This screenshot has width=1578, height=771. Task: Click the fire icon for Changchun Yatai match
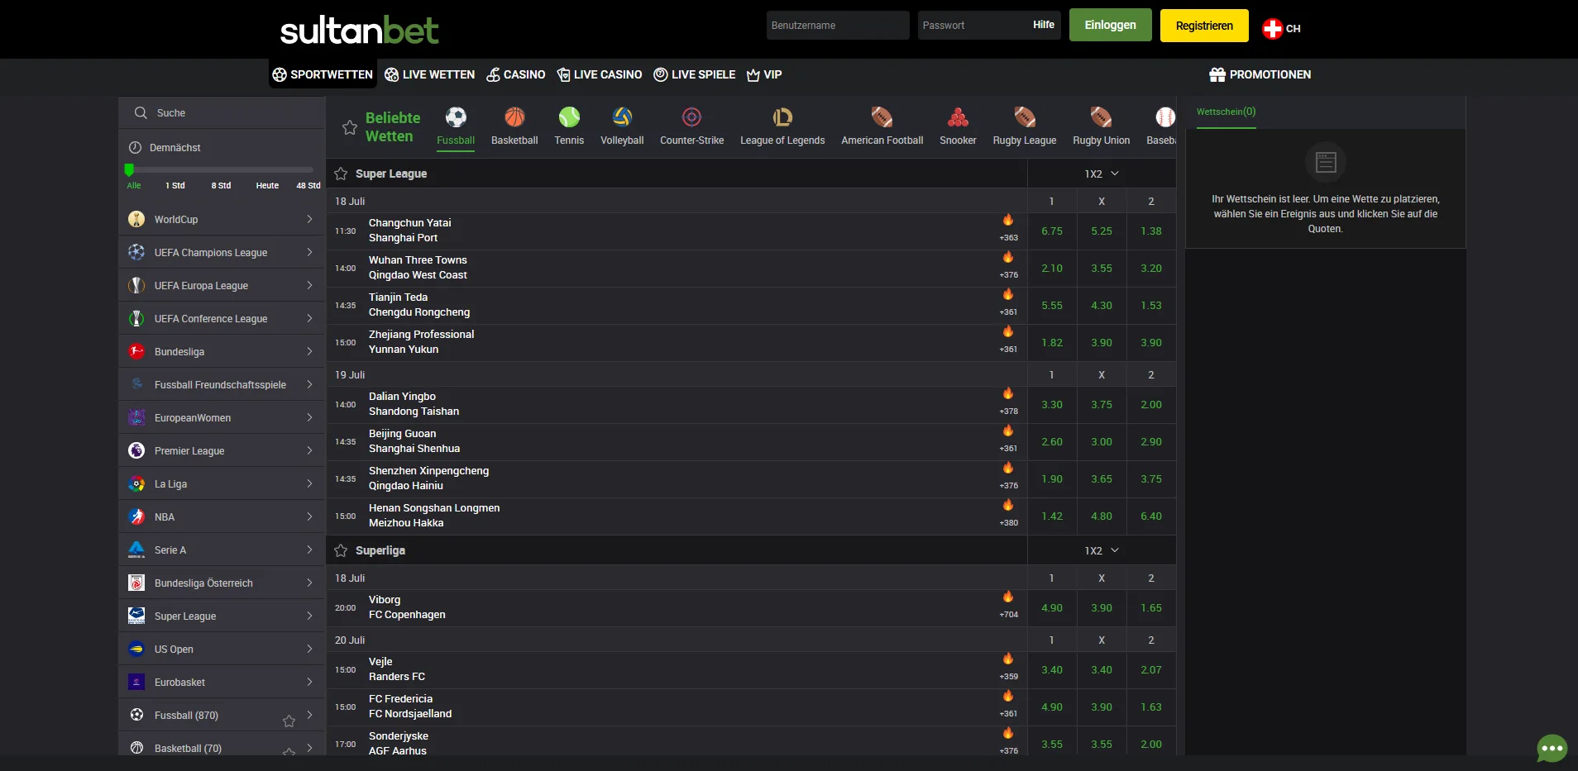pyautogui.click(x=1008, y=220)
